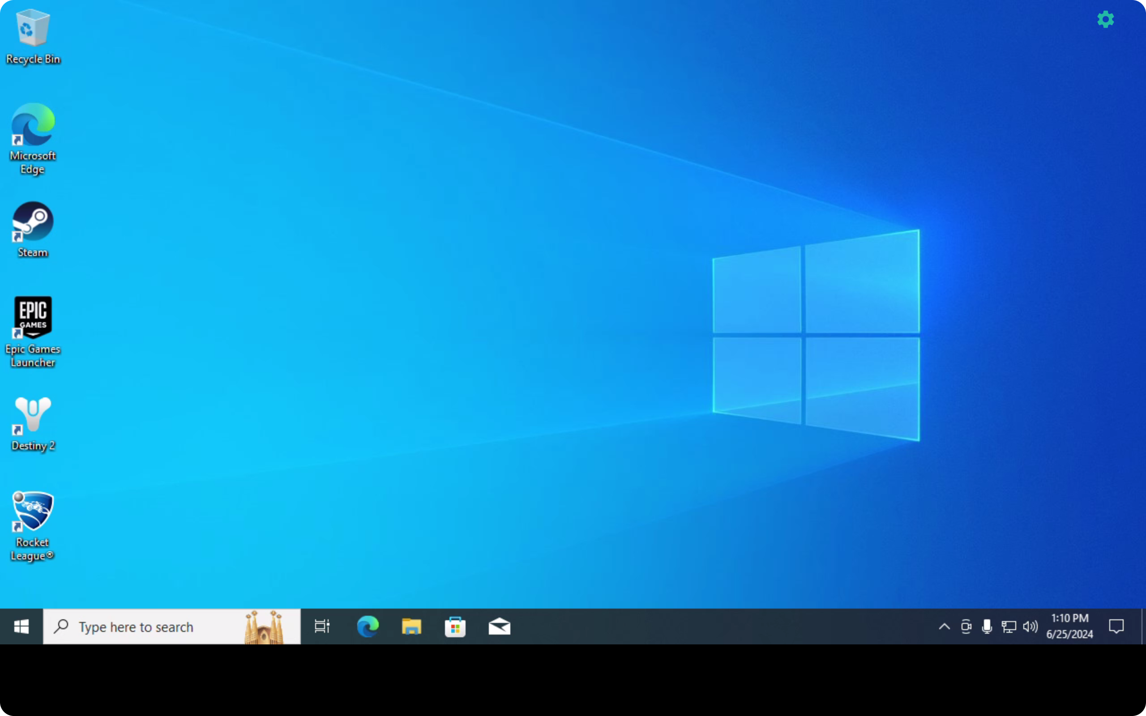
Task: Open the volume speaker control
Action: 1030,626
